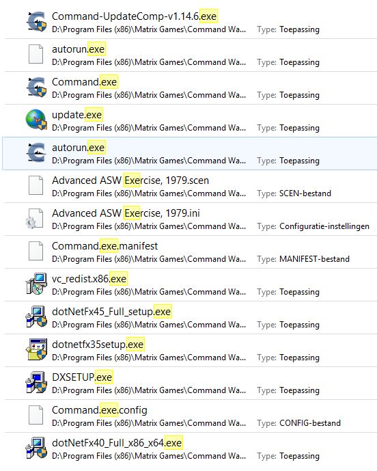Click the Command.exe application icon

(36, 87)
